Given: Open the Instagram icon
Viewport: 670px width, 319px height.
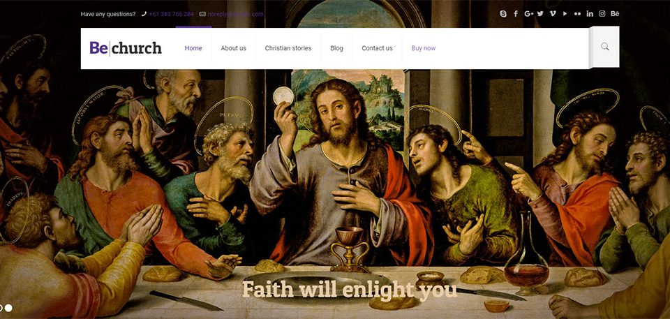Looking at the screenshot, I should click(x=602, y=14).
